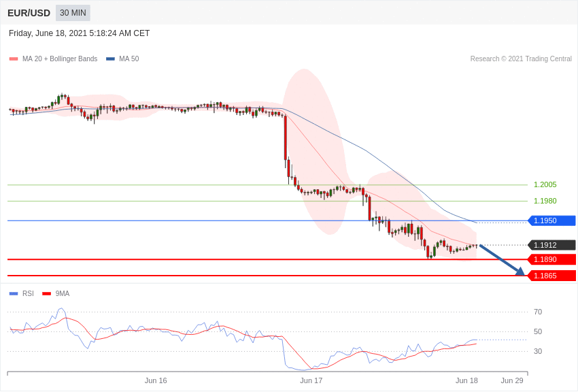Click the 1.2005 resistance level label
The image size is (578, 392).
tap(545, 184)
